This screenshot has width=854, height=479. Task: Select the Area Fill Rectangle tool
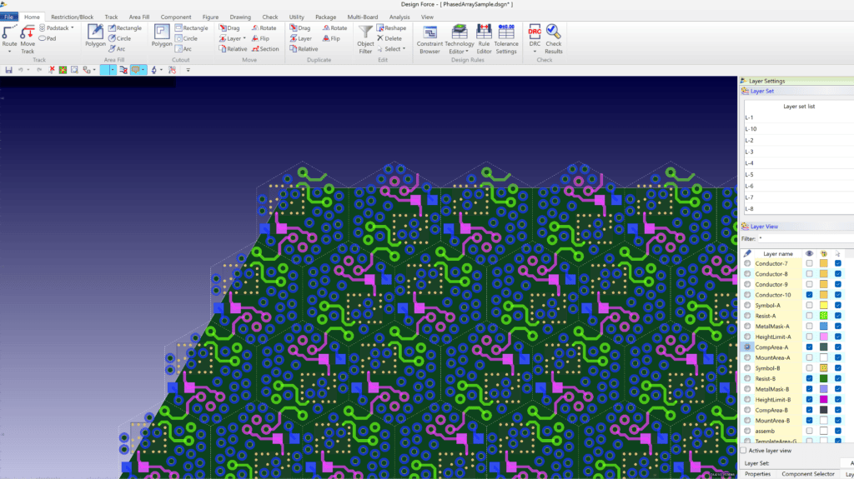click(x=125, y=27)
